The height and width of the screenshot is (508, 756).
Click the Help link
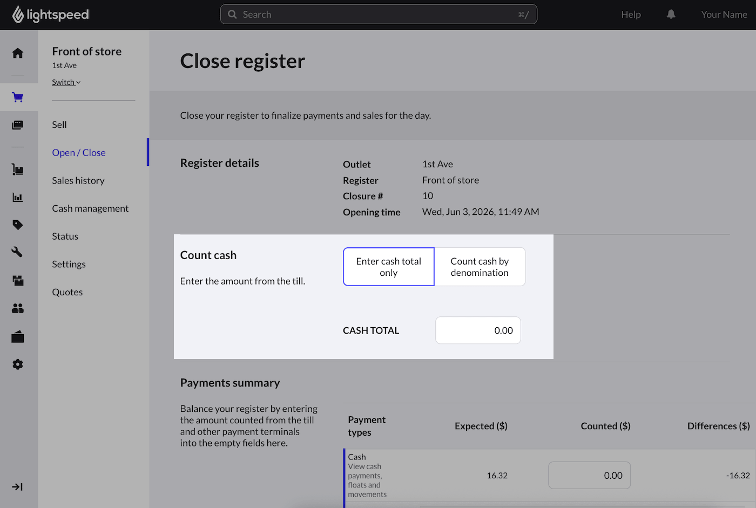tap(631, 15)
